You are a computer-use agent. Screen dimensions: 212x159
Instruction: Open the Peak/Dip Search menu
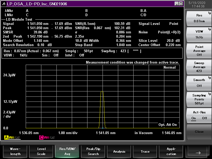point(93,151)
